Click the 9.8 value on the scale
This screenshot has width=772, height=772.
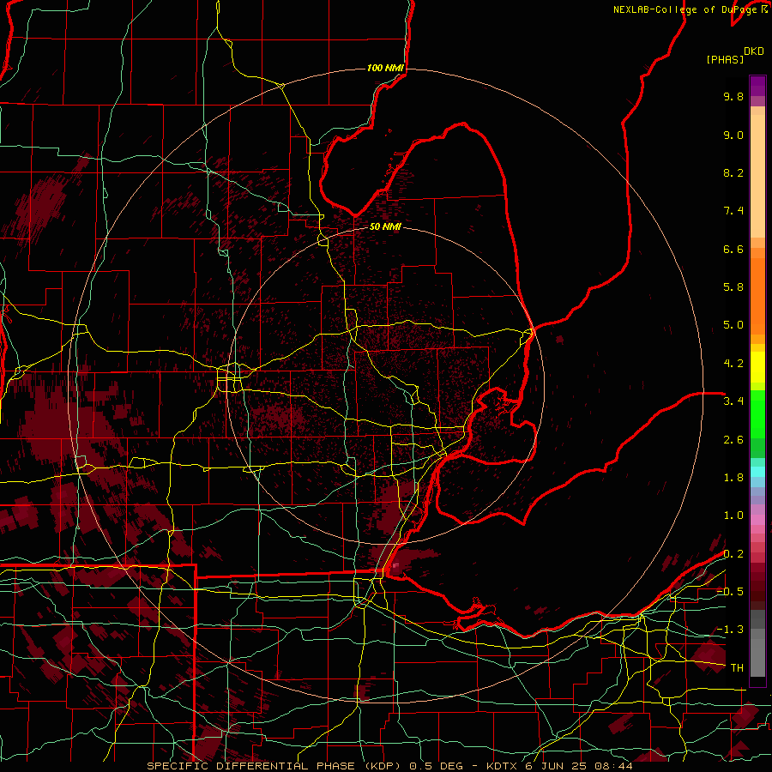pos(733,96)
